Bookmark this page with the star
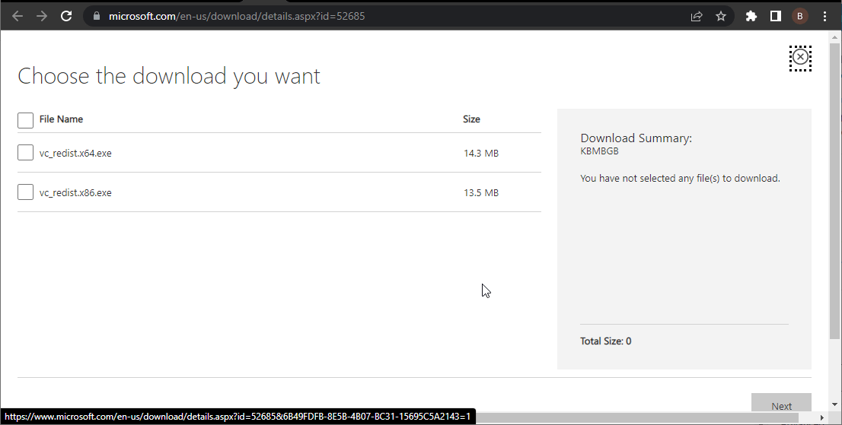 coord(721,16)
